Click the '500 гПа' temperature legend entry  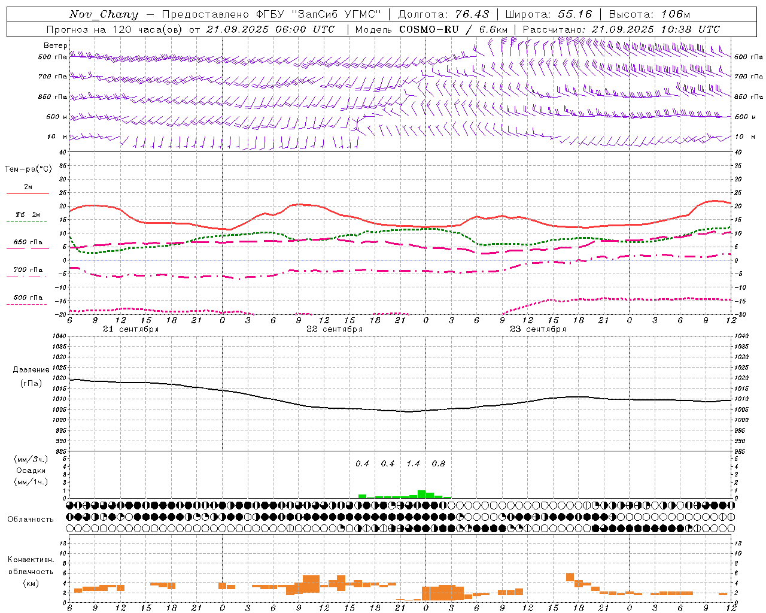coord(28,297)
